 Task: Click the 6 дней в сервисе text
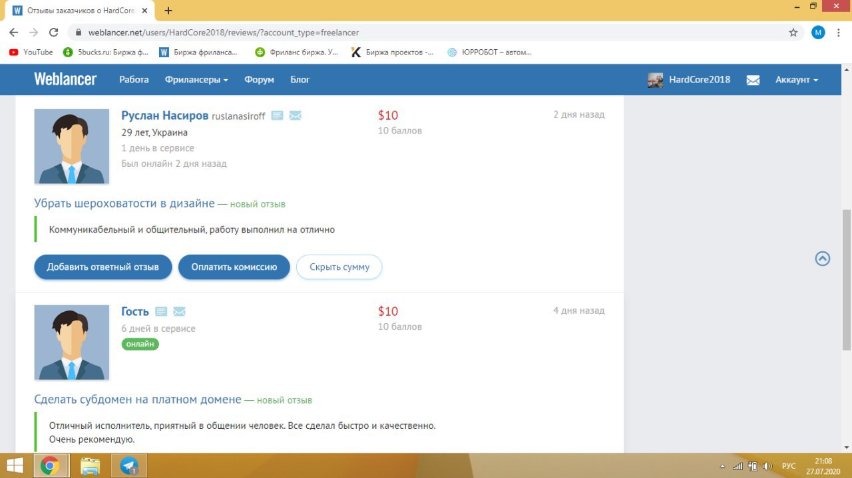tap(158, 328)
